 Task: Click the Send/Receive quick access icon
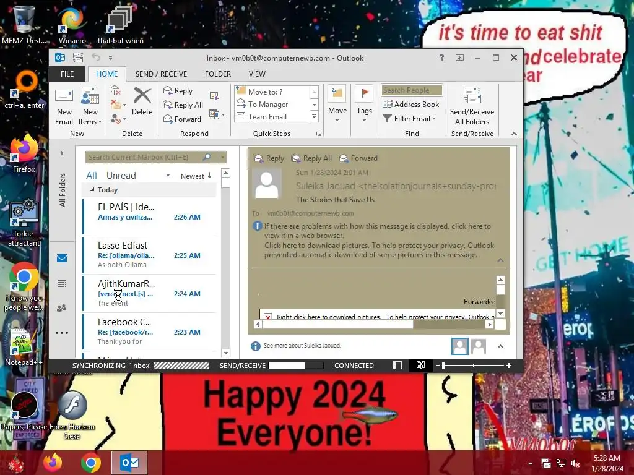(x=77, y=58)
